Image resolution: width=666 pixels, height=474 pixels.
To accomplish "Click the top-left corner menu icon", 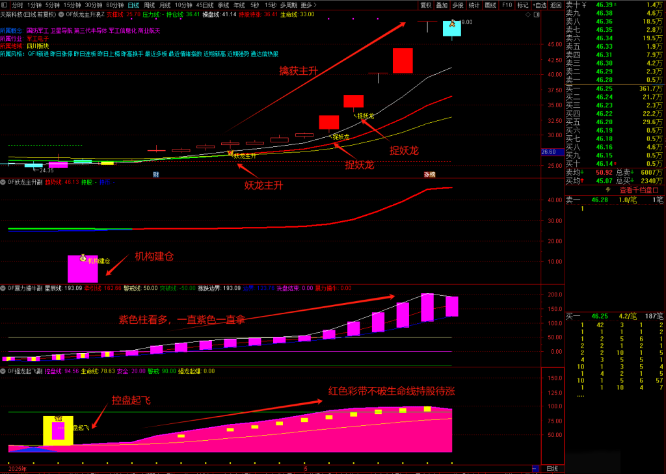I will 5,5.
